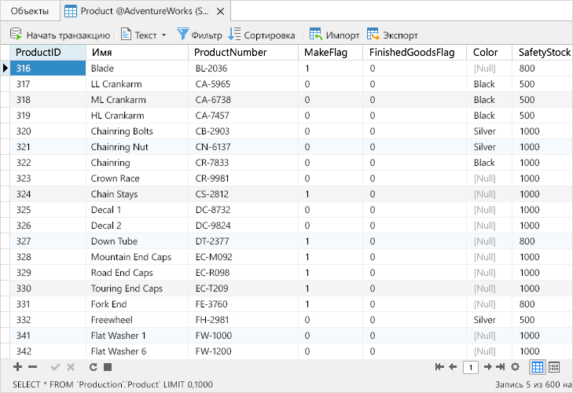
Task: Click the 'FW-1200' cell
Action: [x=244, y=351]
